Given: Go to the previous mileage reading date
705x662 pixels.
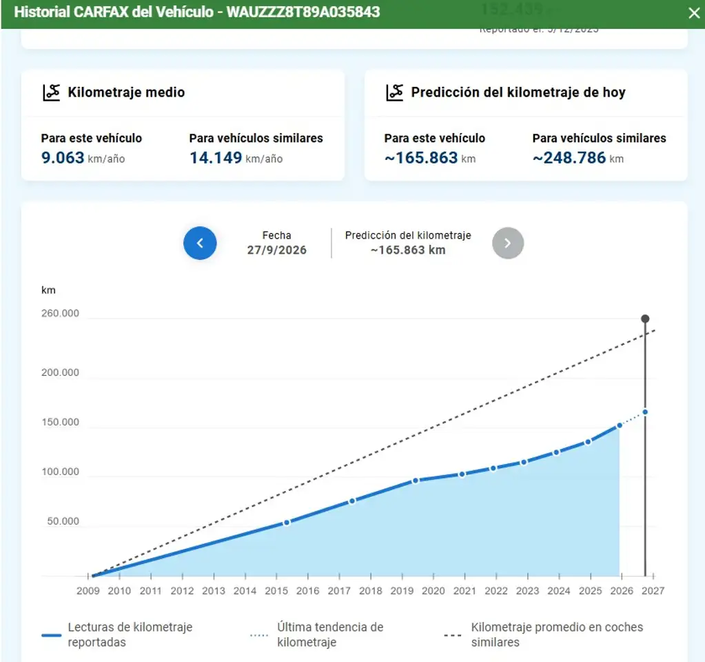Looking at the screenshot, I should click(x=200, y=243).
